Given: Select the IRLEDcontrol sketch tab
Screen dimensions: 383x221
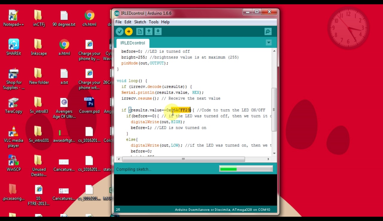Looking at the screenshot, I should coord(133,43).
